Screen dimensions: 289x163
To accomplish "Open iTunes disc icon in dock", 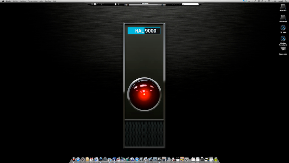I will pyautogui.click(x=110, y=159).
